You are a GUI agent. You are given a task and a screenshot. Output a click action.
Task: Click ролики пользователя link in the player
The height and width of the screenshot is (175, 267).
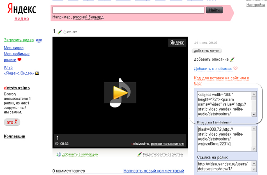pos(167,144)
